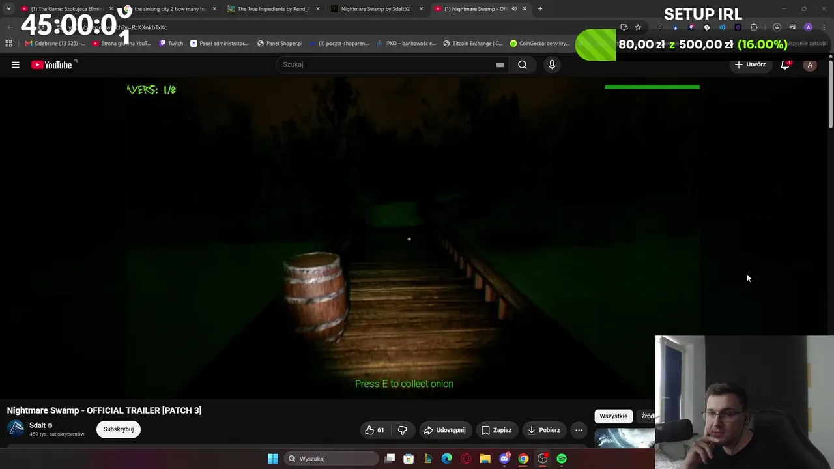
Task: Open the YouTube account avatar menu
Action: [x=810, y=64]
